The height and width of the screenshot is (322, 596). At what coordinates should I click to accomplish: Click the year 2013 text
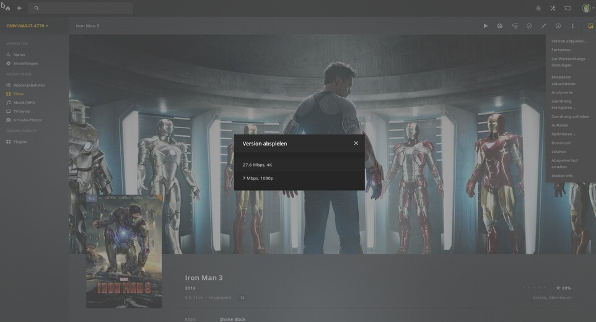(190, 288)
